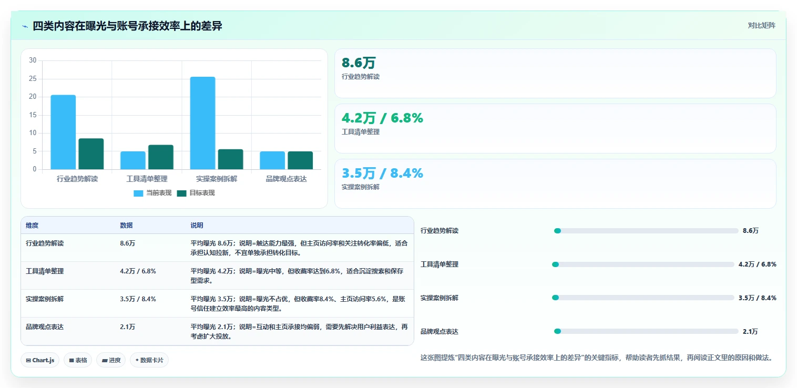Click the 数据卡片 tag chip
Viewport: 797px width, 388px height.
coord(149,360)
